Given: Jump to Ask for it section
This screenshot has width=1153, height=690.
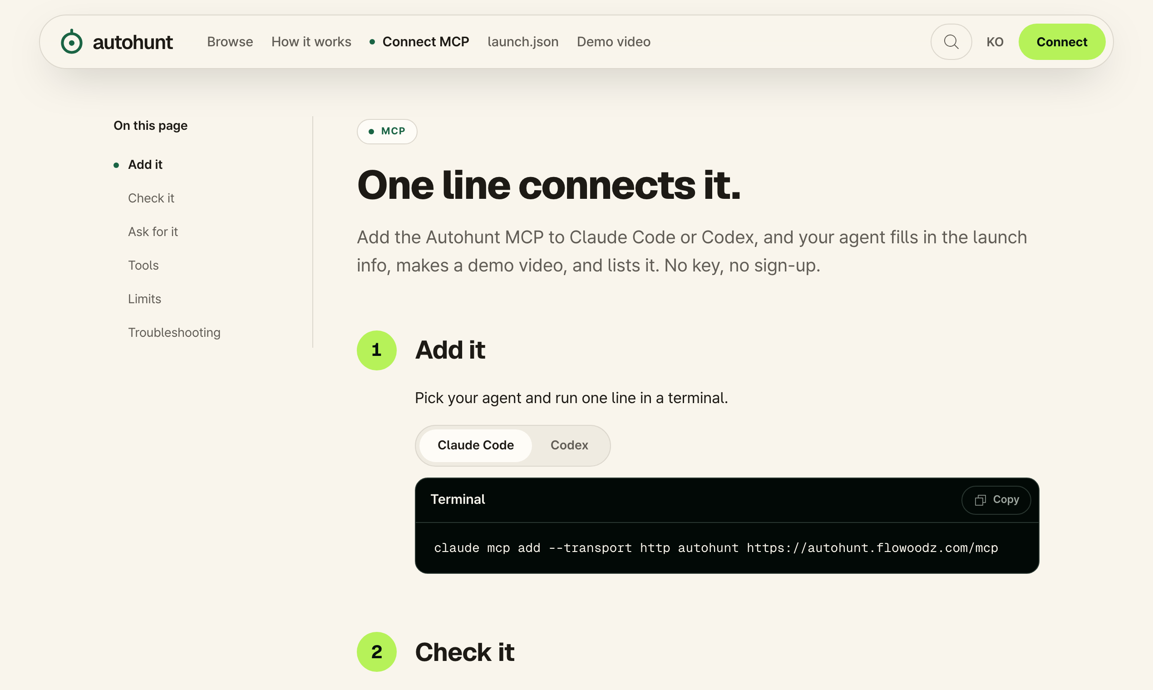Looking at the screenshot, I should (153, 232).
